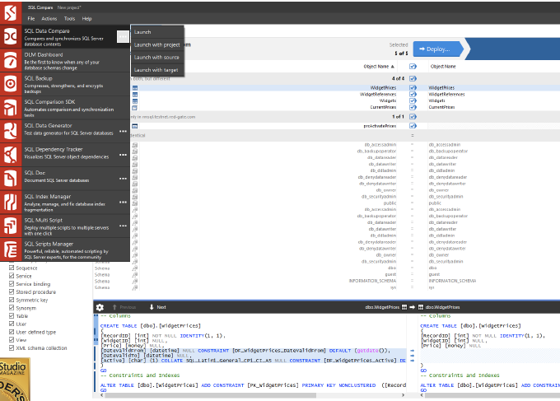Jump to Next difference in script
Image resolution: width=560 pixels, height=401 pixels.
(157, 307)
